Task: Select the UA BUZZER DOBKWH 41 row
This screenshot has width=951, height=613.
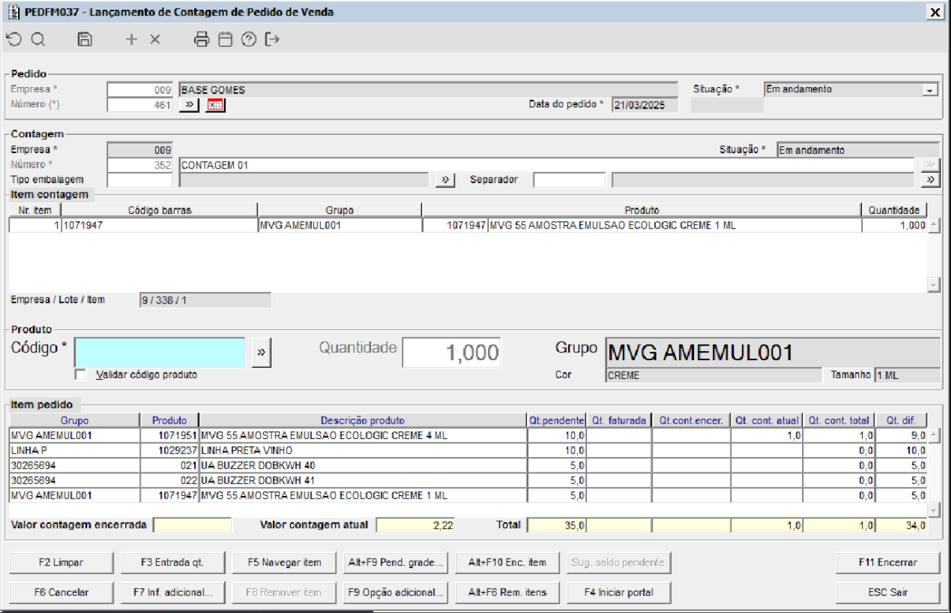Action: [468, 481]
